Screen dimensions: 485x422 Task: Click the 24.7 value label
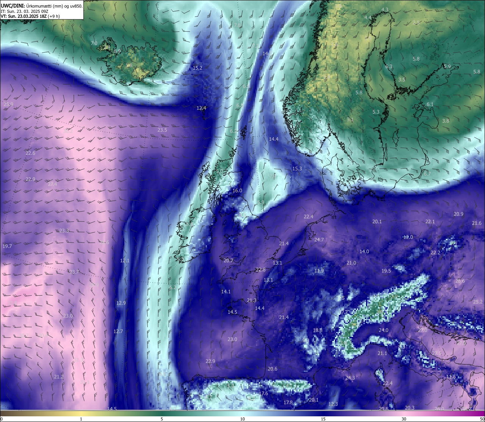[319, 240]
